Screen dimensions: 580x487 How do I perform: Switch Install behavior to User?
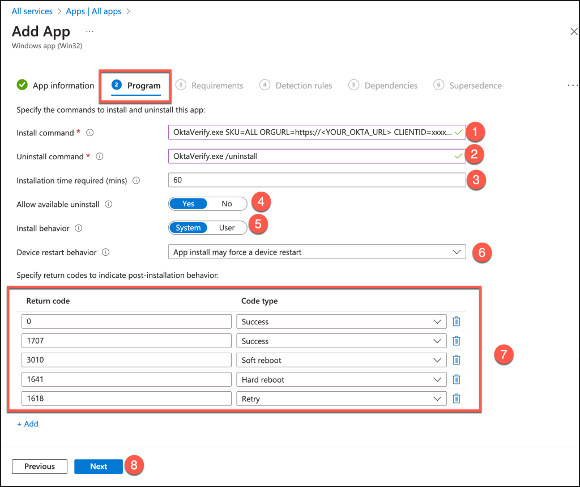(x=227, y=228)
